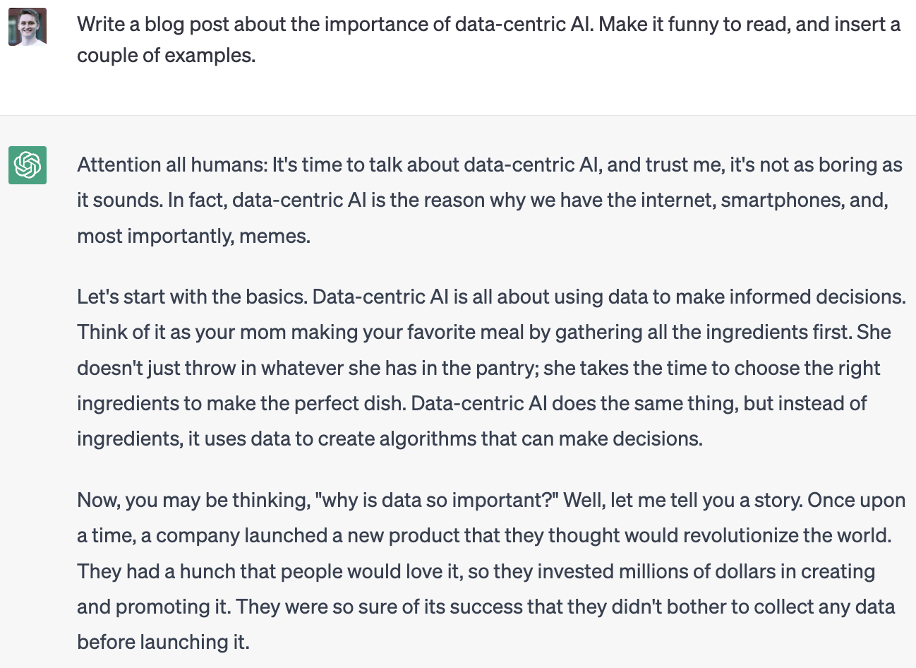
Task: Click the green ChatGPT logo icon
Action: pos(28,165)
